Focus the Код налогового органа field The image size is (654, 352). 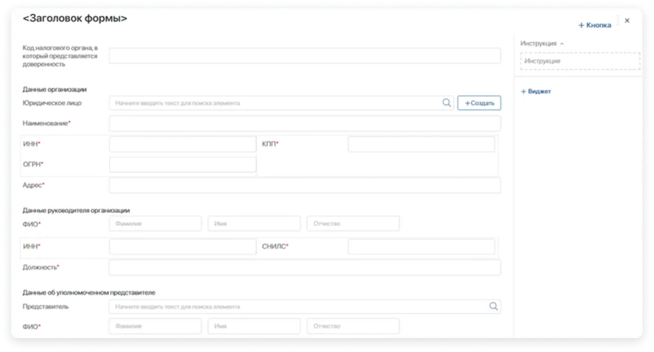[304, 56]
